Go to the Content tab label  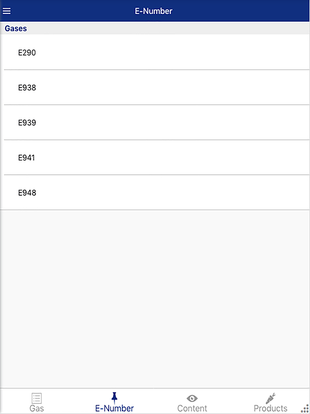(x=192, y=408)
